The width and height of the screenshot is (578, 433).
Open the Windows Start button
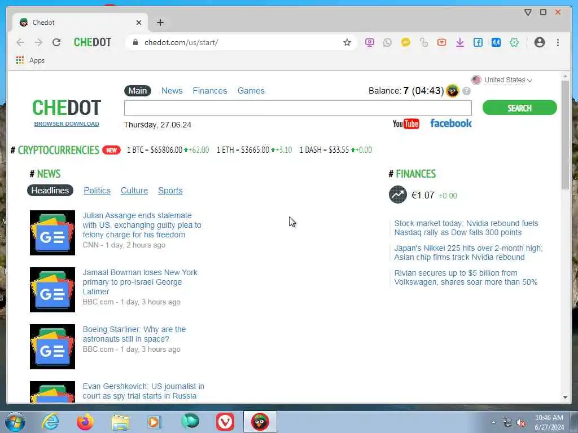[15, 422]
